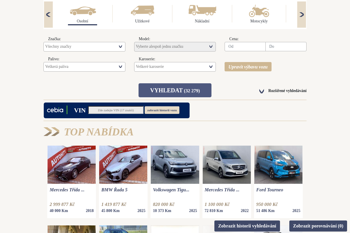Click the cebia logo
Image resolution: width=350 pixels, height=233 pixels.
point(55,110)
